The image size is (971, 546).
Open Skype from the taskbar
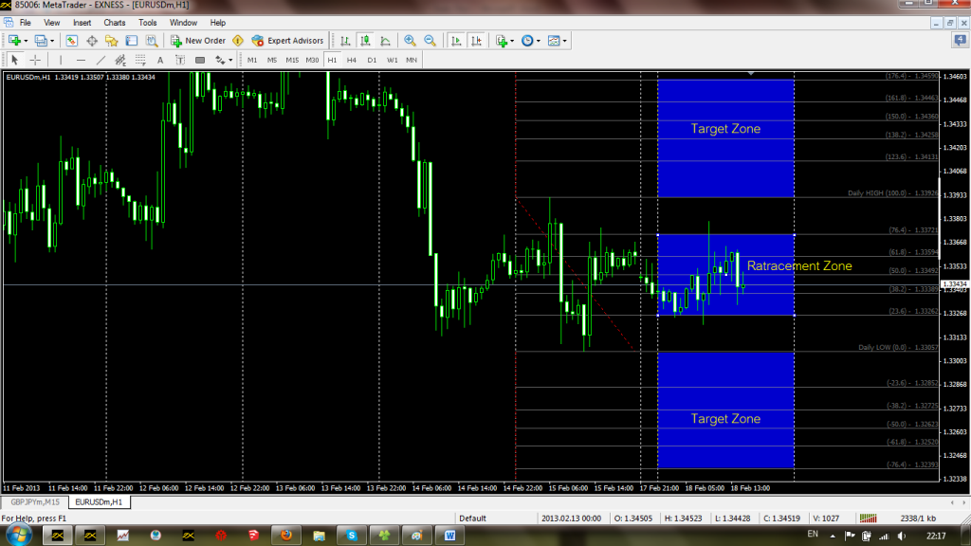coord(351,535)
